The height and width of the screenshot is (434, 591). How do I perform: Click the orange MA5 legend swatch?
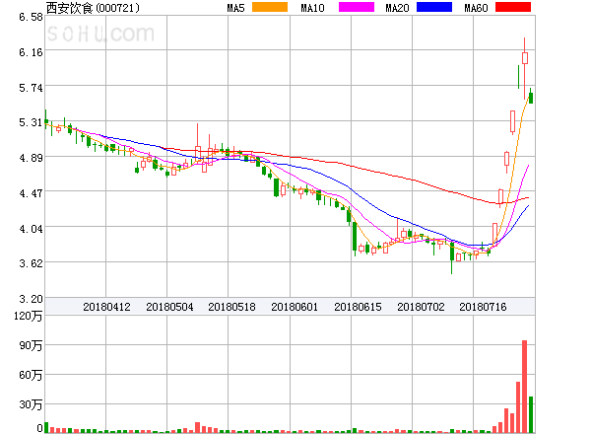coord(270,7)
